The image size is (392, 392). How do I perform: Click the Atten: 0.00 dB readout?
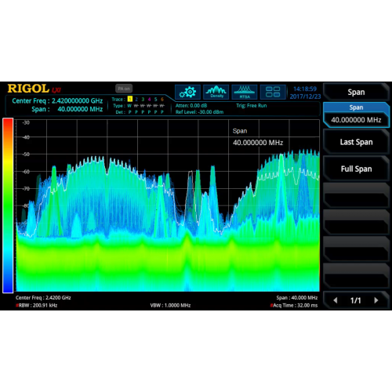pos(191,106)
